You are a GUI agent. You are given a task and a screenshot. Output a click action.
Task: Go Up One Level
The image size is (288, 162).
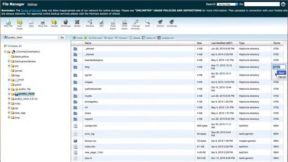pos(93,38)
